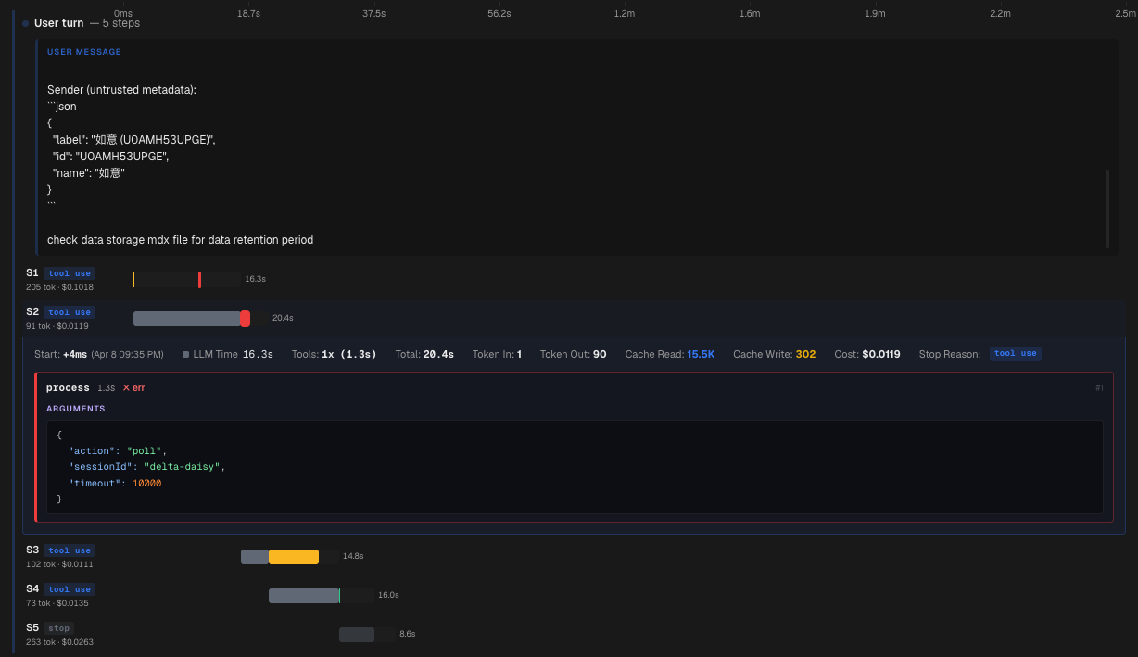Click the process tool call header
The width and height of the screenshot is (1138, 657).
click(575, 388)
